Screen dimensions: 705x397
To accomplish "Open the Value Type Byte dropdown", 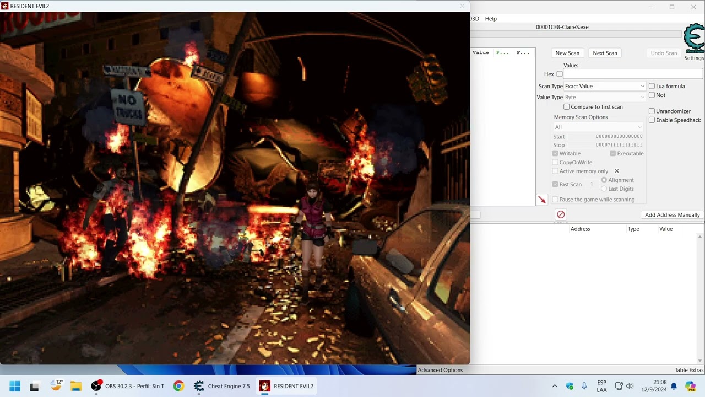I will (605, 97).
